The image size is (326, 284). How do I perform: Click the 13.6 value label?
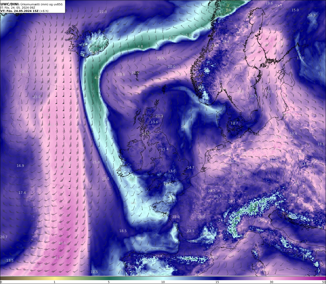pos(154,122)
